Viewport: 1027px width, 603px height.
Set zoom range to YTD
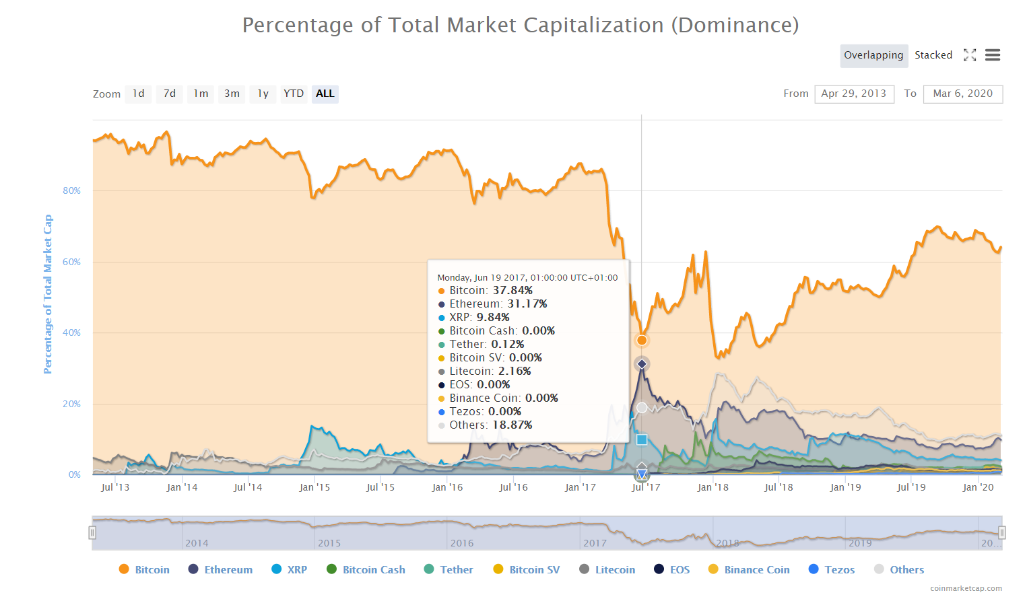click(294, 94)
